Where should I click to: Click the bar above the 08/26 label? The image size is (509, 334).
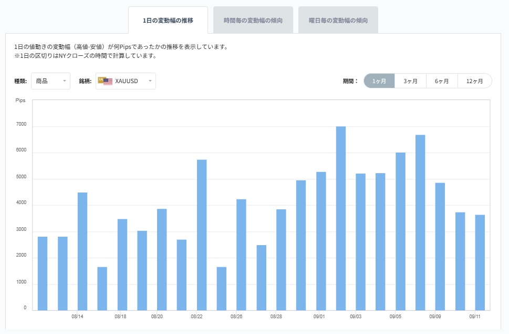[241, 255]
